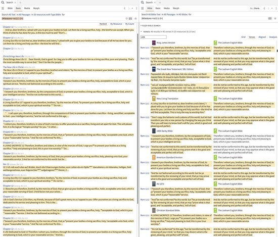Switch right results to Aligned view
278x237 pixels.
[x=262, y=37]
